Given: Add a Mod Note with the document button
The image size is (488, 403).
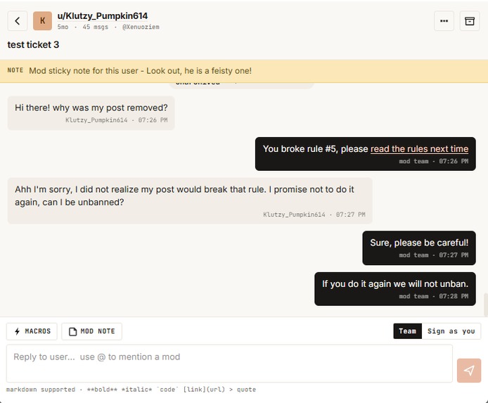Looking at the screenshot, I should click(92, 331).
